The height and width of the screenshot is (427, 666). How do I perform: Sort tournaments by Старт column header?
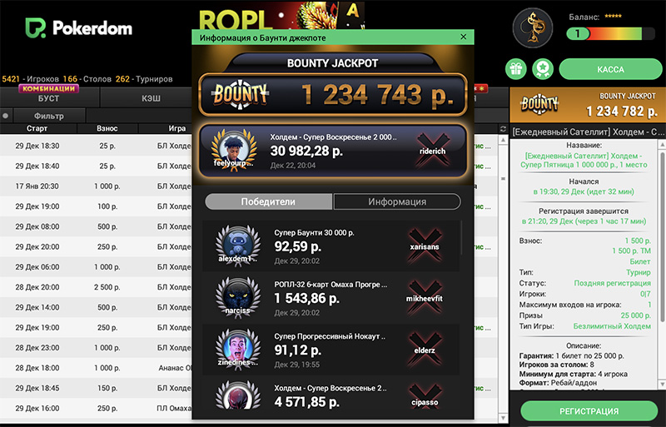pyautogui.click(x=37, y=128)
